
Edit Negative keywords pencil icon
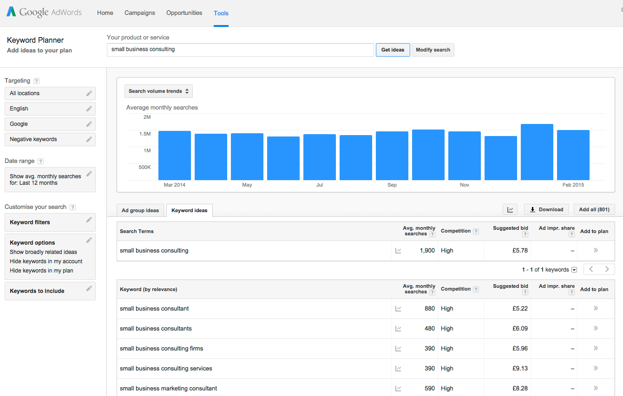pos(89,139)
